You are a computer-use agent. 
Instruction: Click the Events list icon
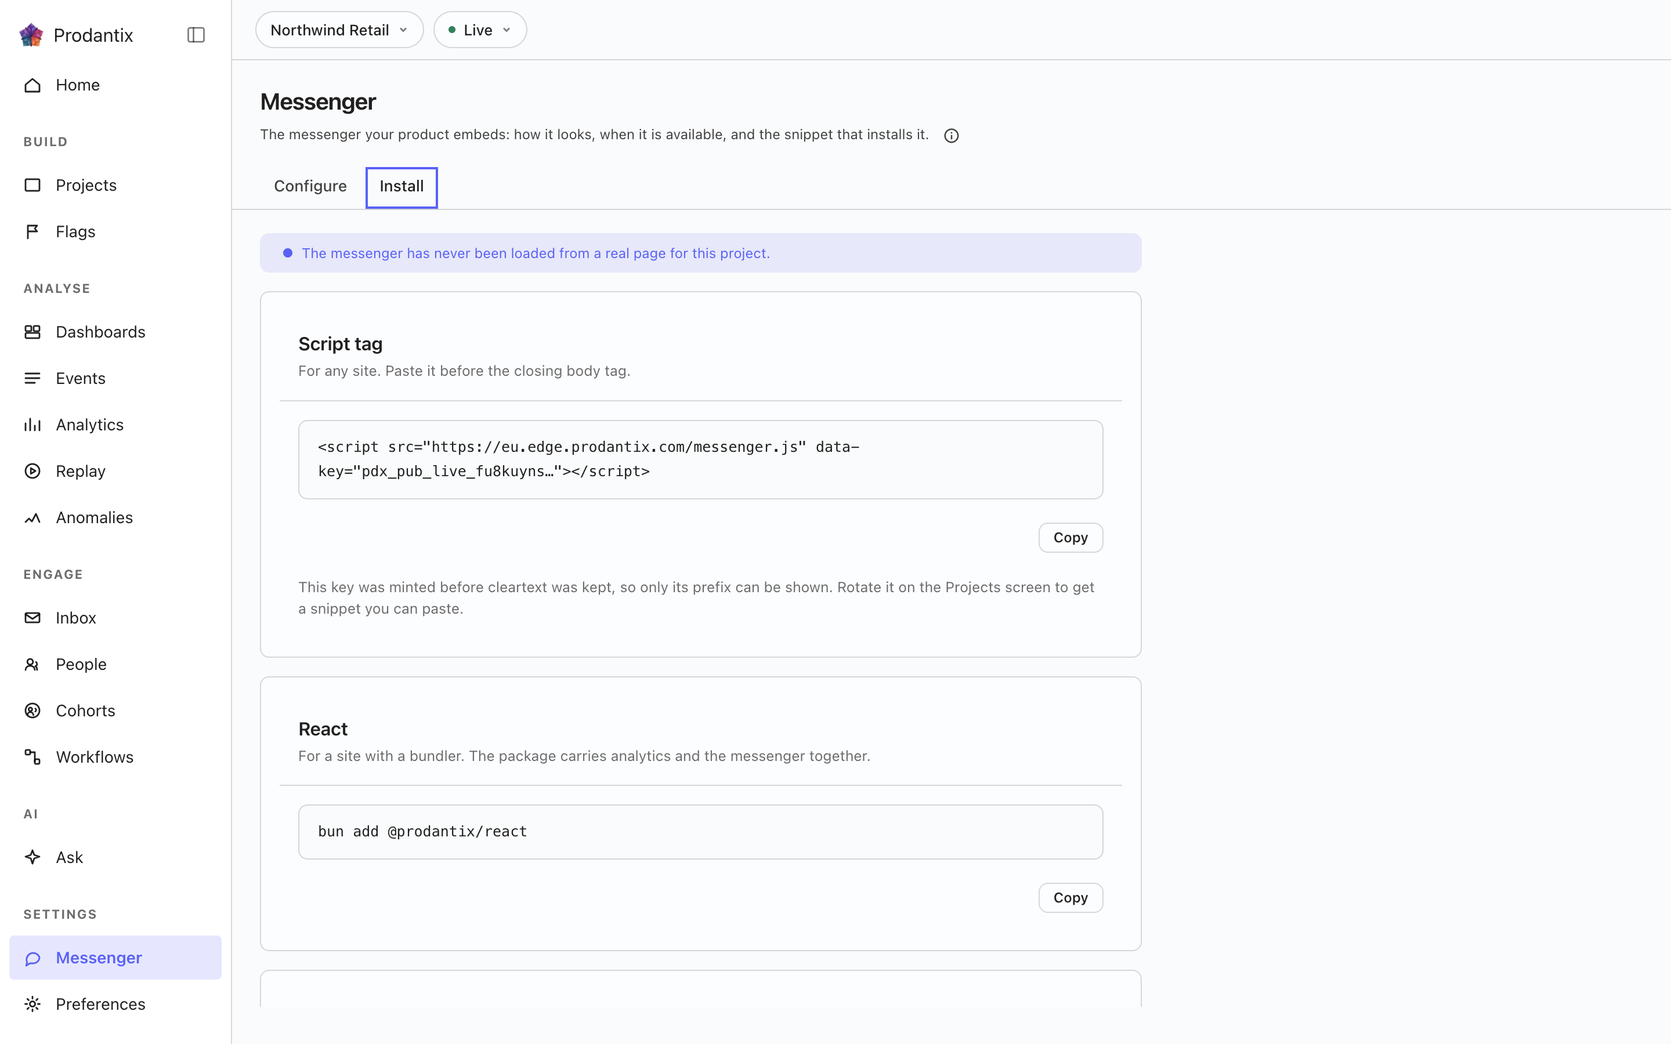[x=32, y=378]
